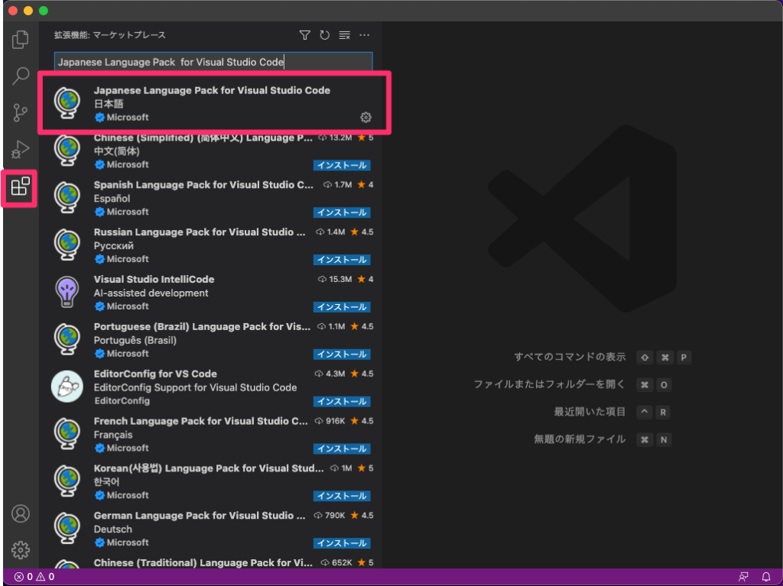The height and width of the screenshot is (586, 783).
Task: Click 'EditorConfig Support for Visual Studio Code' description
Action: [195, 387]
